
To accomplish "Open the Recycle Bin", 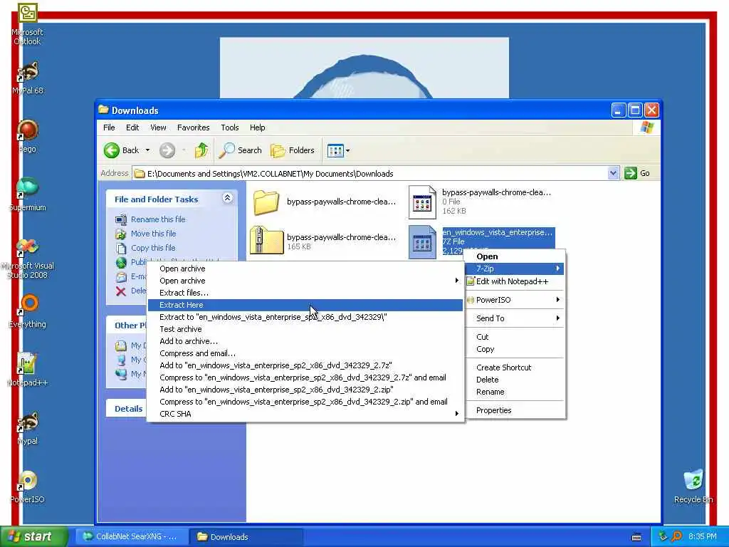I will pos(693,481).
